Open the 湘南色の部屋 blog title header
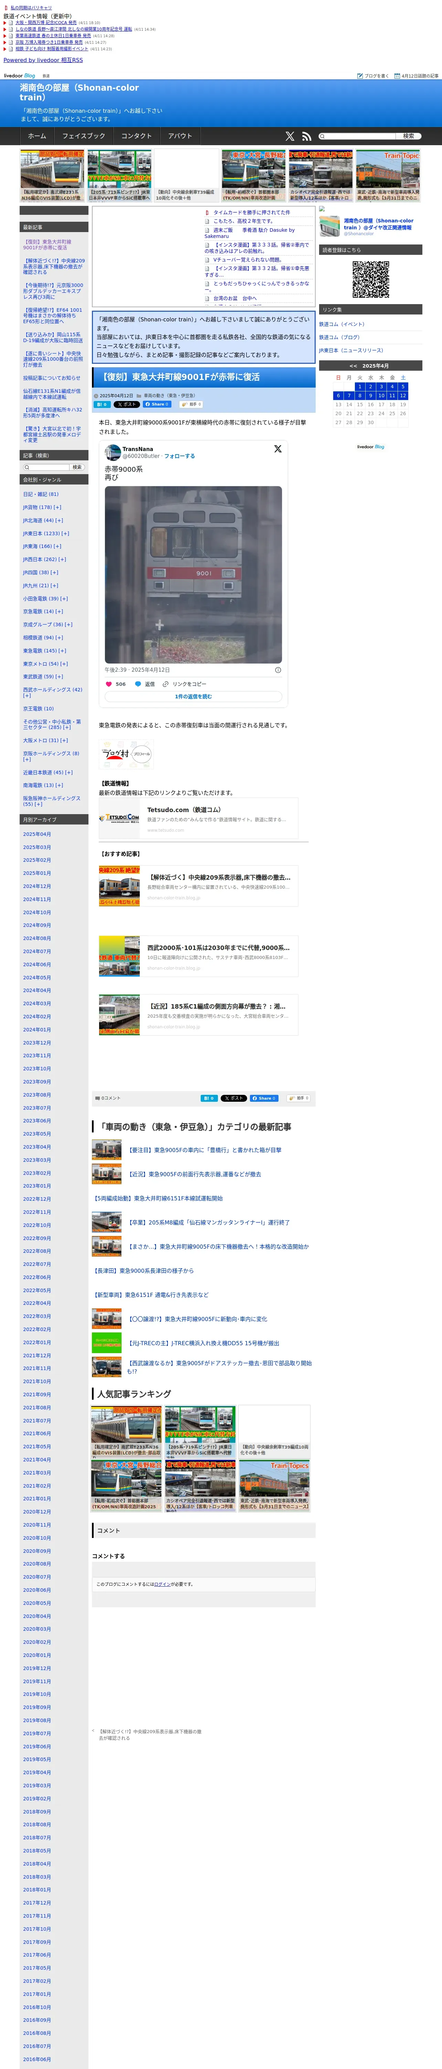The width and height of the screenshot is (442, 2069). tap(80, 92)
